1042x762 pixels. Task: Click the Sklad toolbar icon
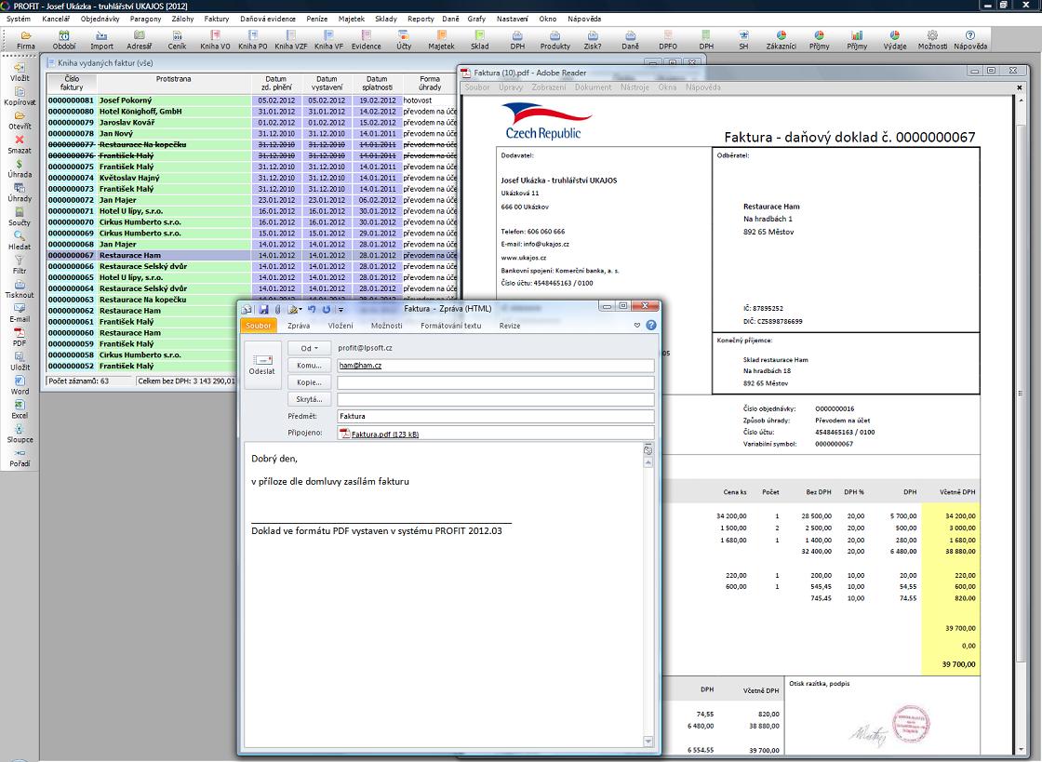coord(479,40)
